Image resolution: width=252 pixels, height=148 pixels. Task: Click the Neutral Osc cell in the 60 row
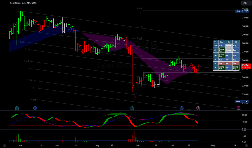pyautogui.click(x=229, y=50)
